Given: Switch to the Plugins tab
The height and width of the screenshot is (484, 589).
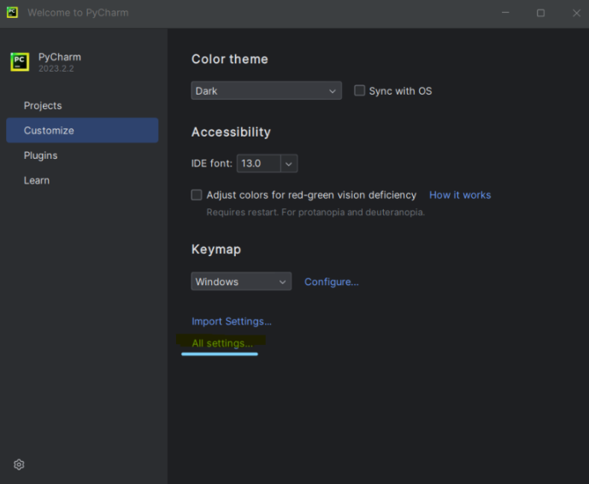Looking at the screenshot, I should coord(82,155).
